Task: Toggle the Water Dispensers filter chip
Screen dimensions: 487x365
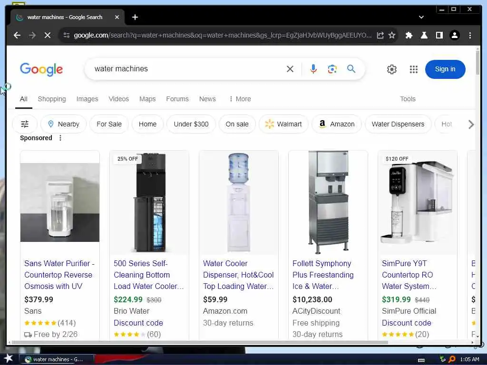Action: coord(398,124)
